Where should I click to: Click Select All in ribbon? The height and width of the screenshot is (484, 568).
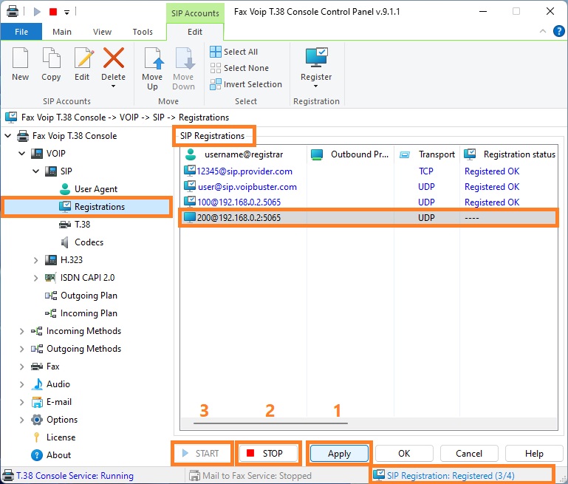pos(234,52)
